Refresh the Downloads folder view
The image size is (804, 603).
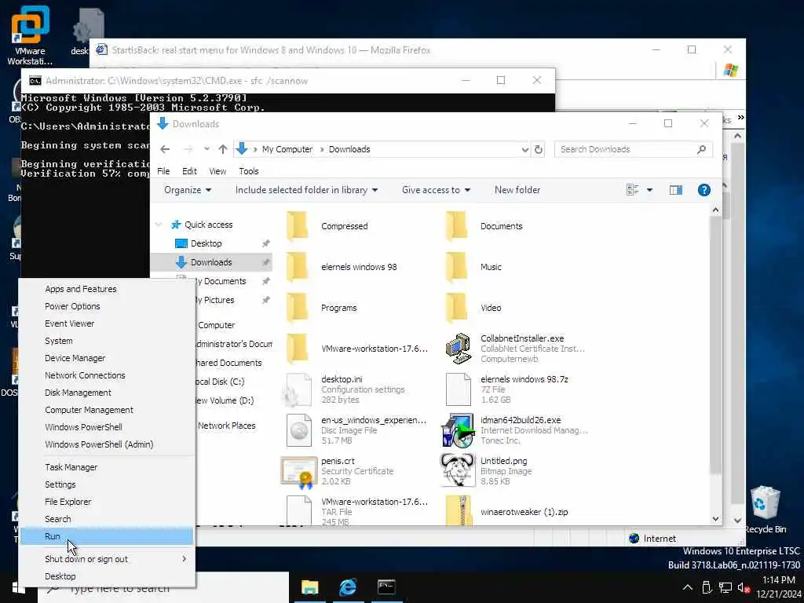pos(539,149)
